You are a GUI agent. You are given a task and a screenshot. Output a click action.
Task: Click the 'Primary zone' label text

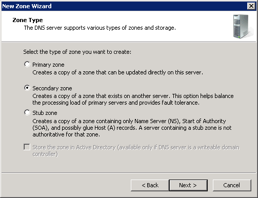click(48, 65)
